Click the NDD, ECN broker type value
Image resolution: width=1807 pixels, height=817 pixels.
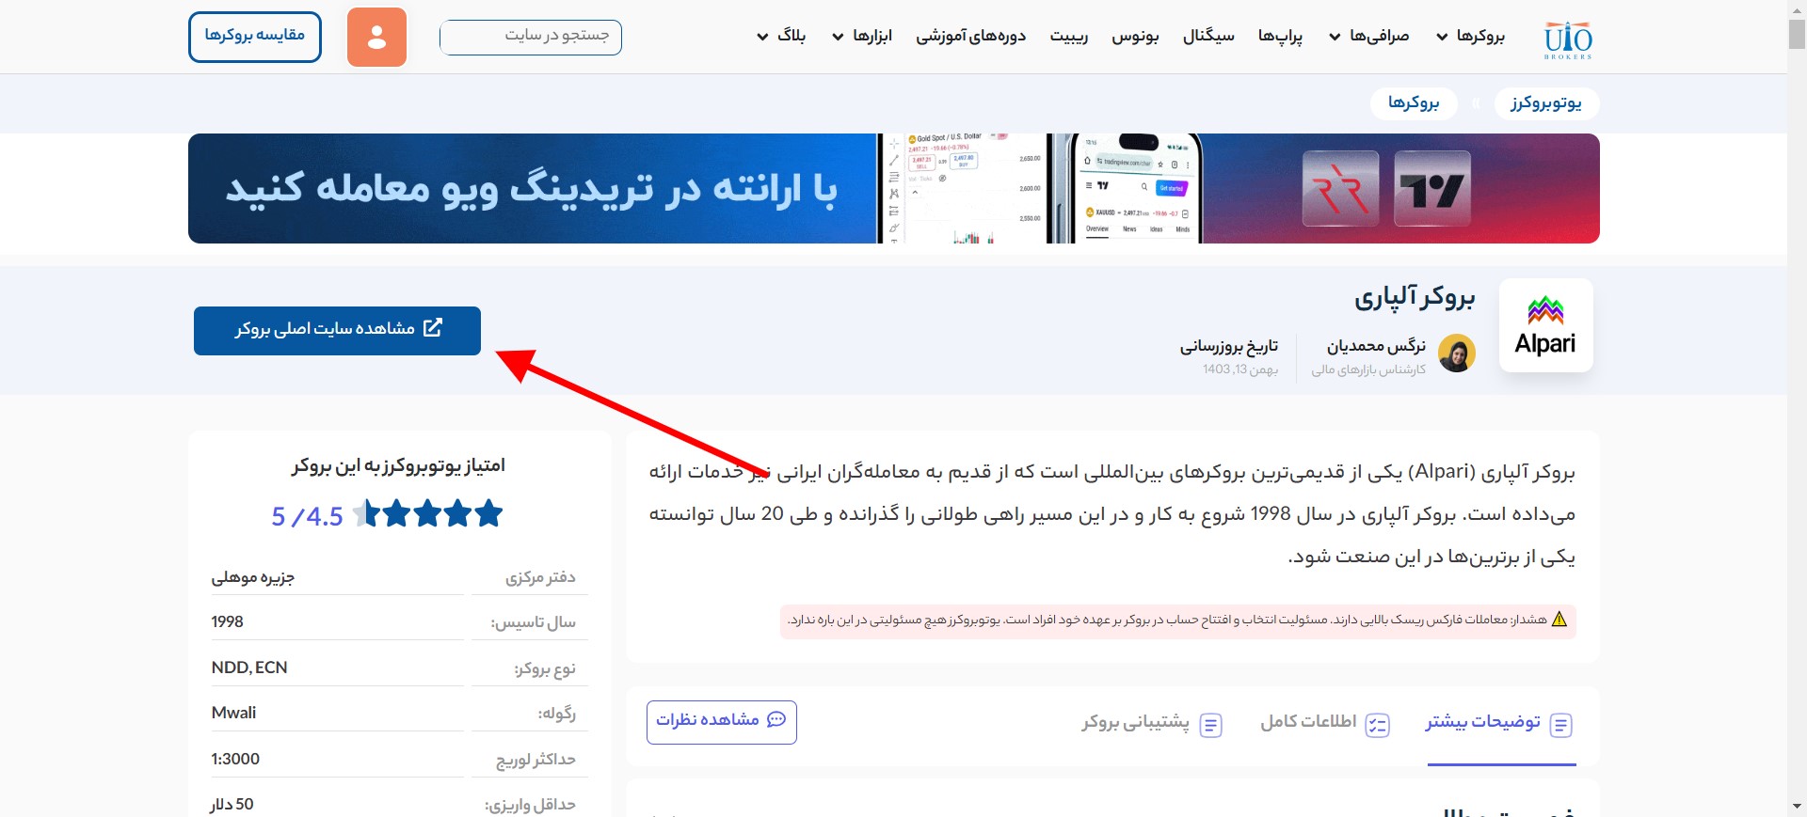tap(249, 668)
